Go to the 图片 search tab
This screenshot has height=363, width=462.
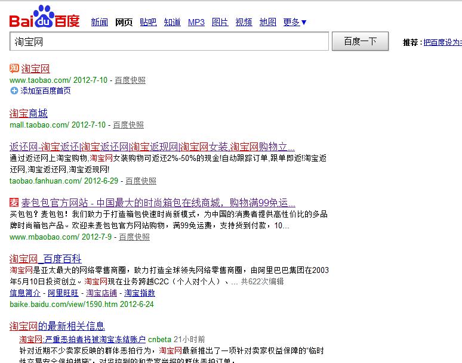tap(220, 22)
